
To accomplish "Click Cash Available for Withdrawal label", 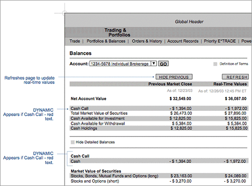I will click(98, 124).
